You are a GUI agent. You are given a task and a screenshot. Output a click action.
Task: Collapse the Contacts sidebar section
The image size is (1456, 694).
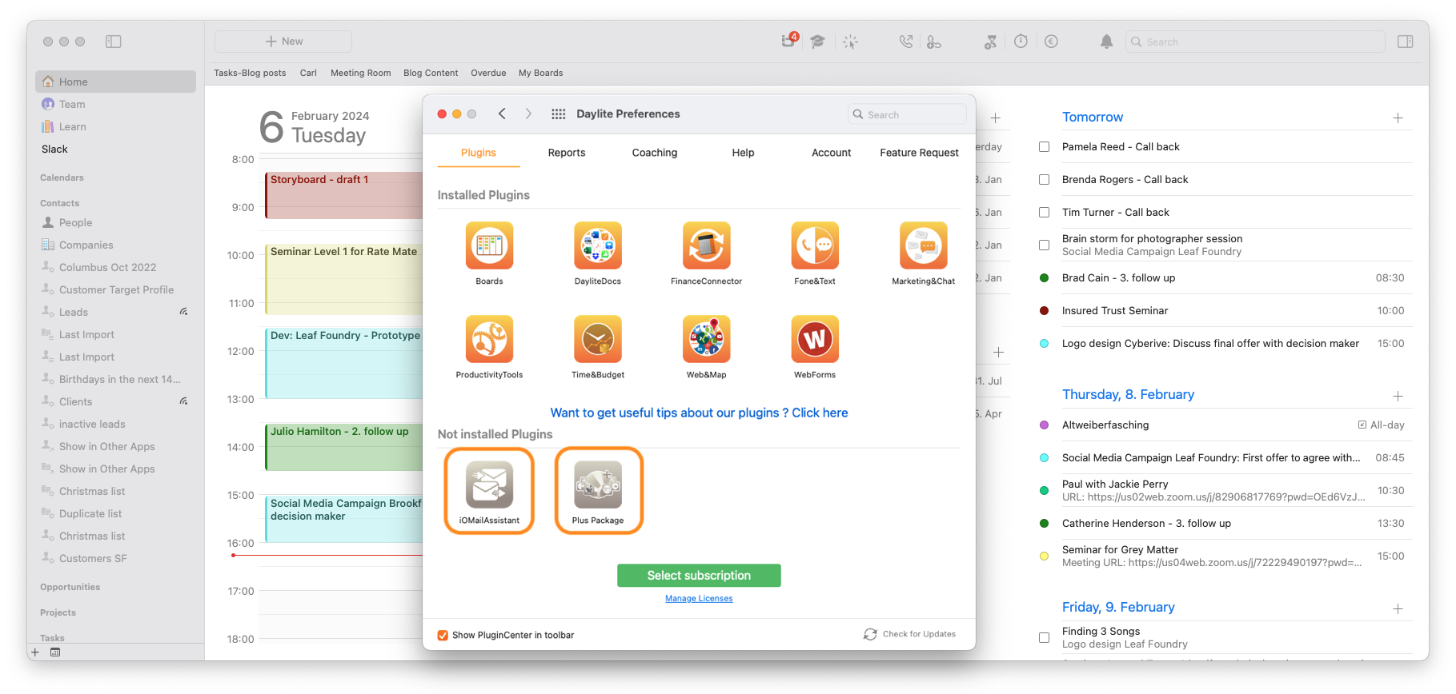59,203
